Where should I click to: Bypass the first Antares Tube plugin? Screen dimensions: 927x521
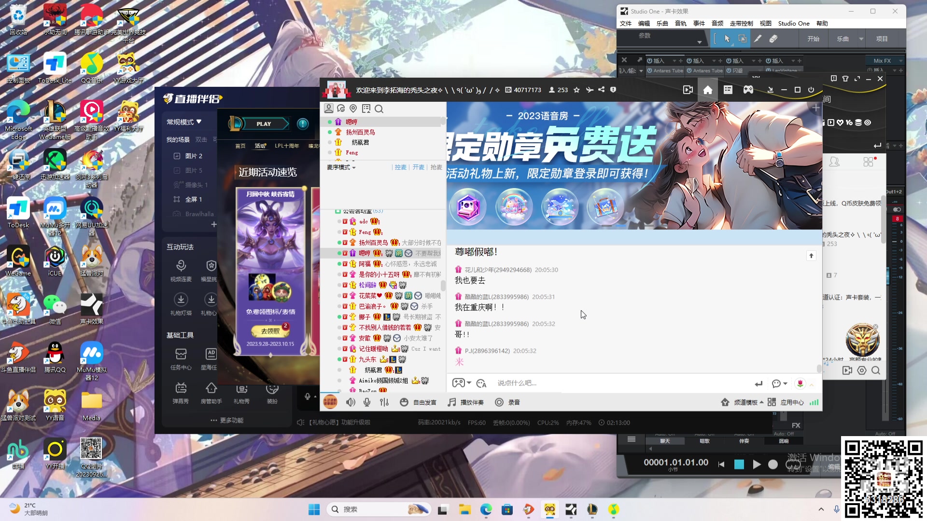point(649,70)
